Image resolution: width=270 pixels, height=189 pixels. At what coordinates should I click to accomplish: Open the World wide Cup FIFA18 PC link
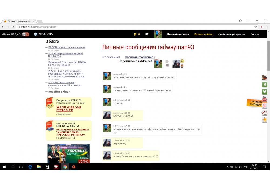pyautogui.click(x=69, y=109)
